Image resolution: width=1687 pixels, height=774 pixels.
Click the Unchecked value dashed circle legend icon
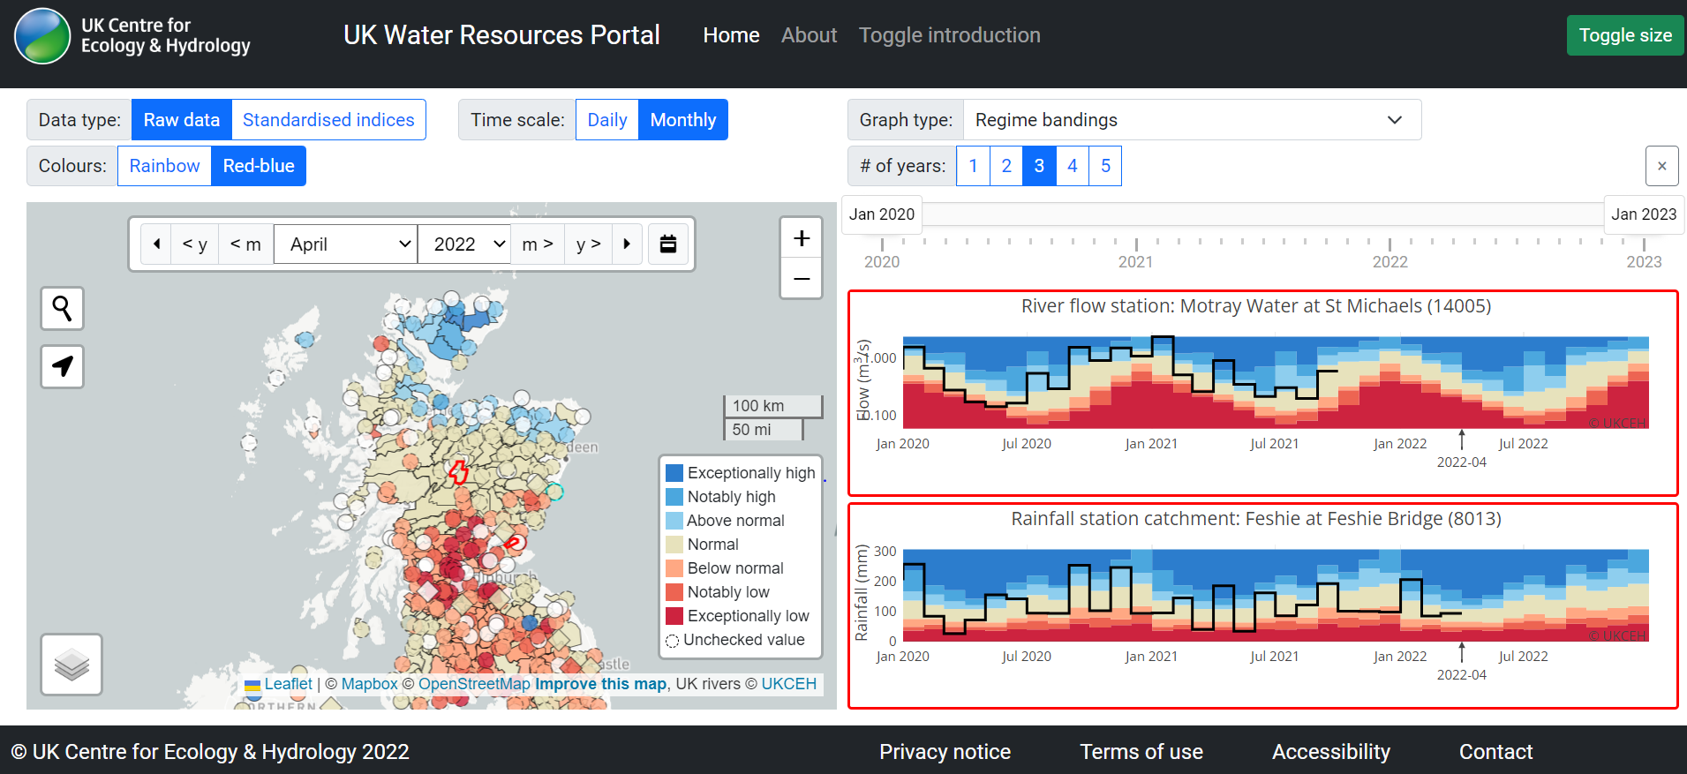point(673,641)
